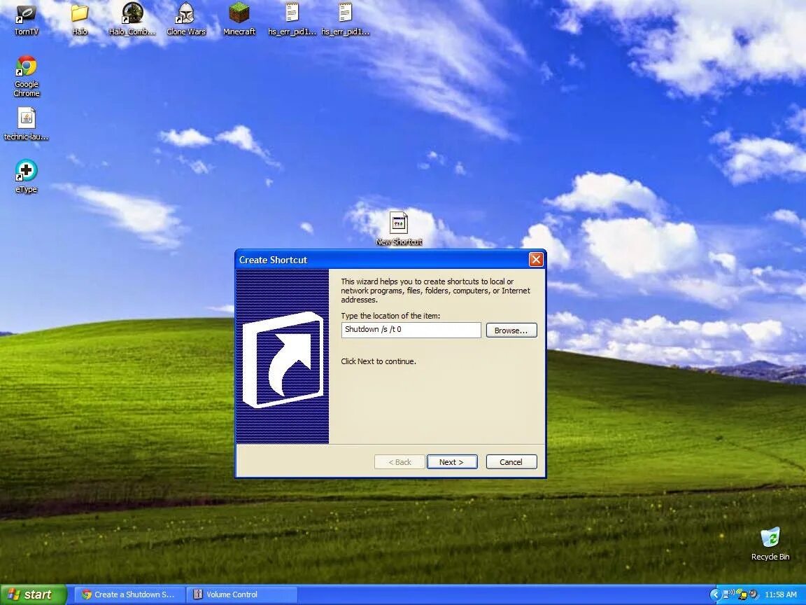Cancel the Create Shortcut wizard
Image resolution: width=806 pixels, height=605 pixels.
(x=511, y=462)
